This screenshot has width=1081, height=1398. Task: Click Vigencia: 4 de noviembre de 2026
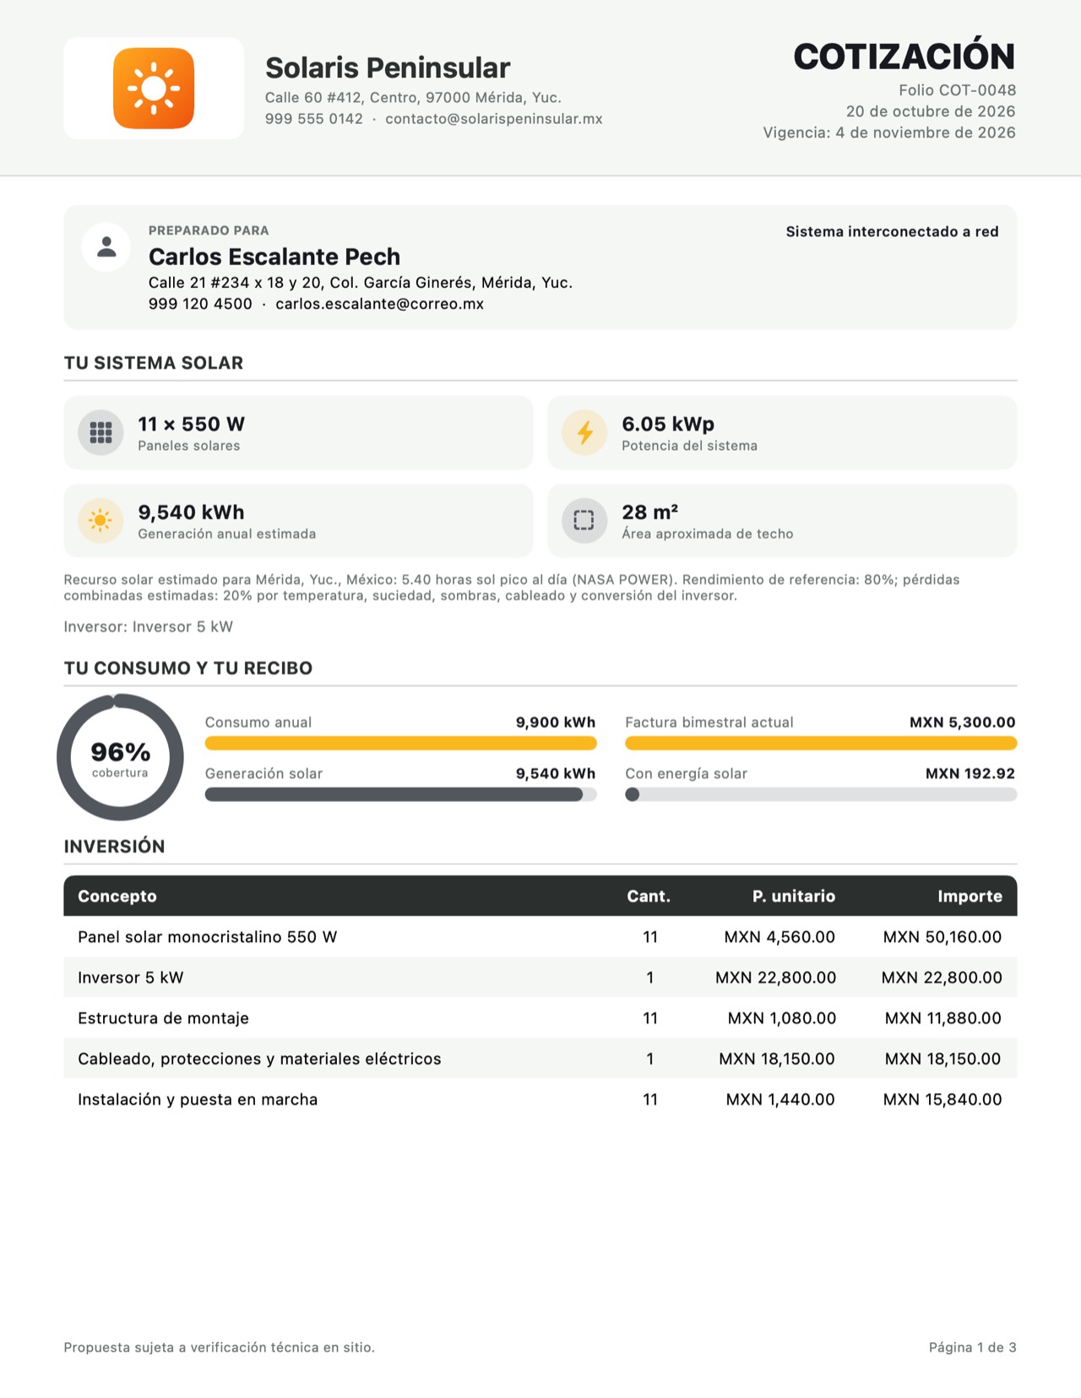pyautogui.click(x=889, y=133)
